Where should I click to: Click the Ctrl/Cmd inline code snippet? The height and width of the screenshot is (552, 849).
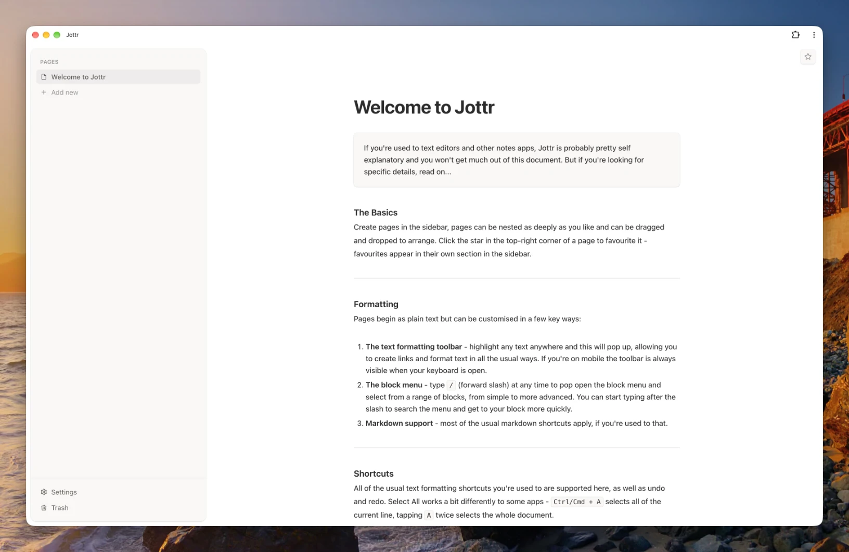pyautogui.click(x=577, y=502)
